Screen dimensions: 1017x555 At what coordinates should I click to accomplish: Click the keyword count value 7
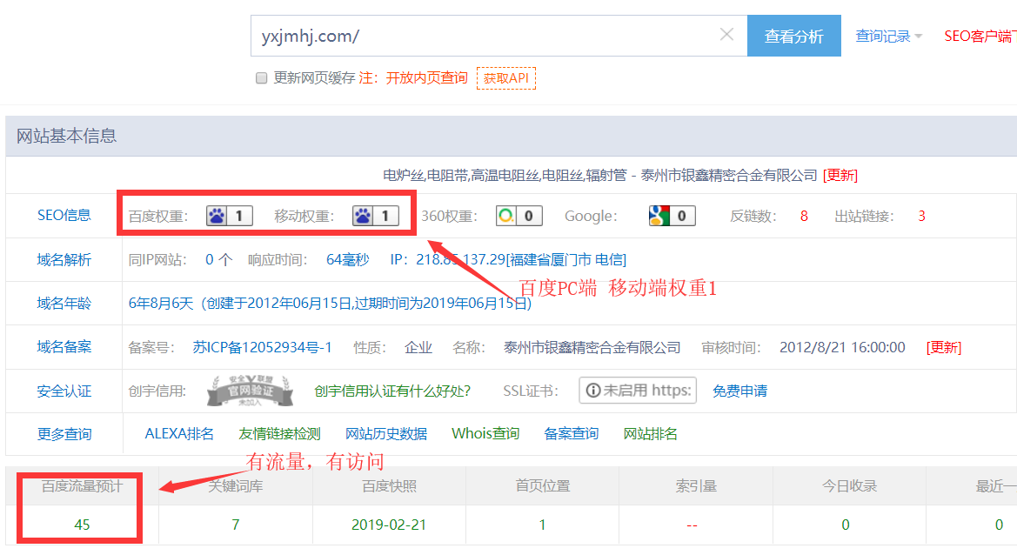tap(236, 525)
